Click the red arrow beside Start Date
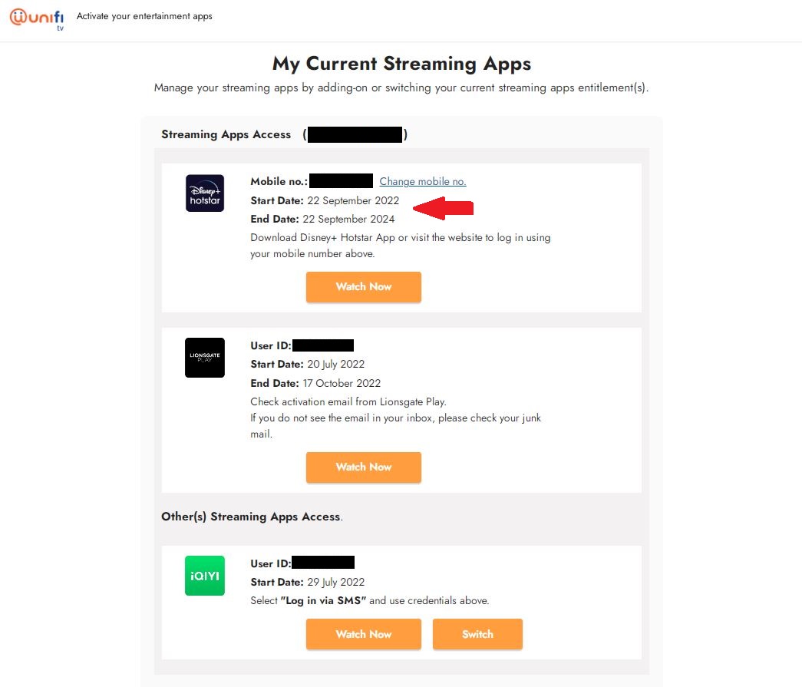The height and width of the screenshot is (687, 802). click(444, 207)
